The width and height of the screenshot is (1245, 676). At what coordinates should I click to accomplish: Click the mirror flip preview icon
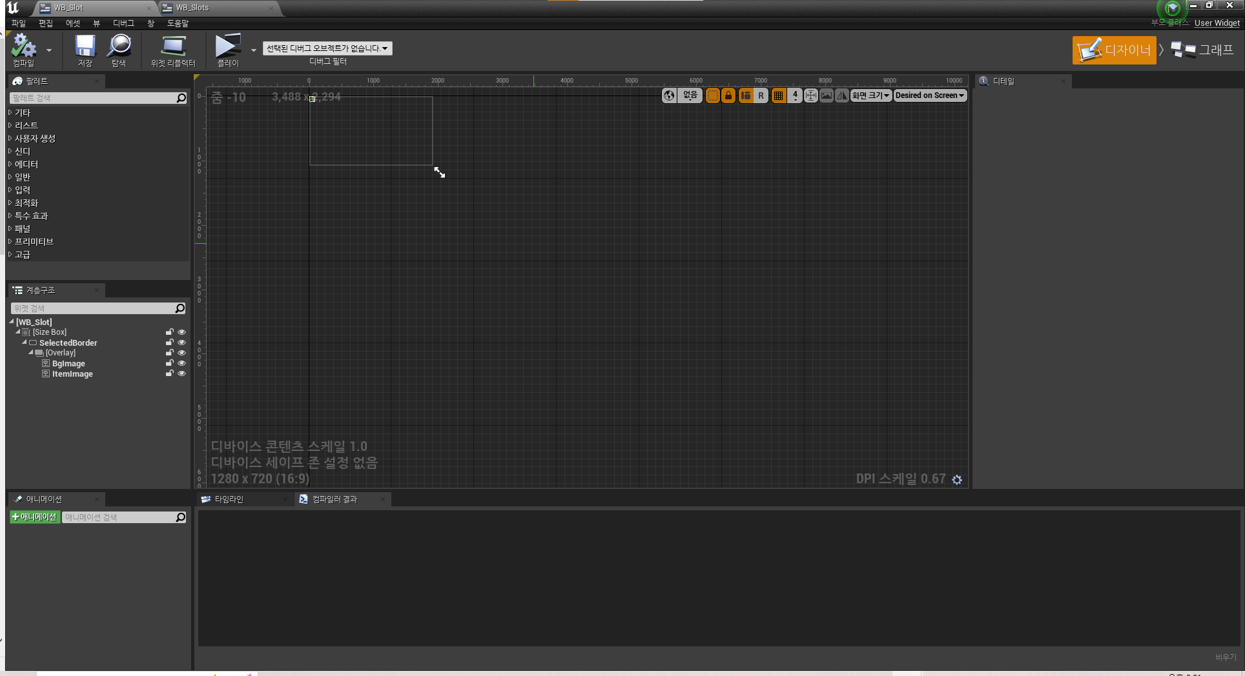point(842,95)
